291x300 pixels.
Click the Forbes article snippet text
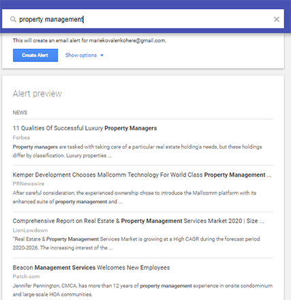click(x=137, y=151)
